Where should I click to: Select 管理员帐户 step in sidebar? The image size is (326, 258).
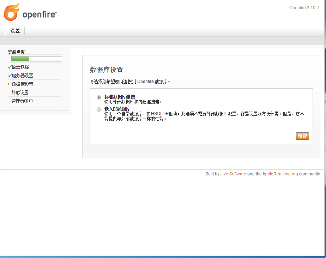(22, 101)
